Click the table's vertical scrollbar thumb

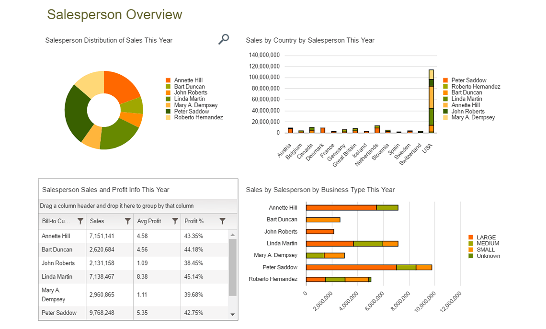click(233, 267)
